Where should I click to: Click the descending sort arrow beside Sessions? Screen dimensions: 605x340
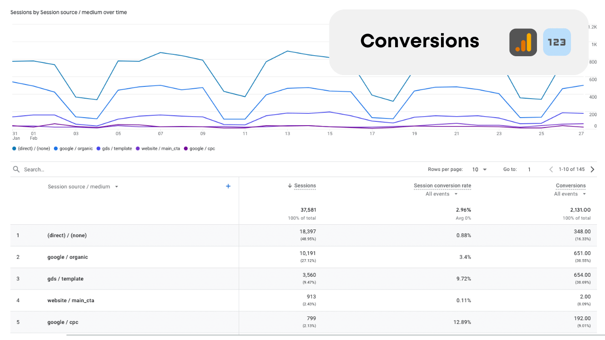click(290, 186)
